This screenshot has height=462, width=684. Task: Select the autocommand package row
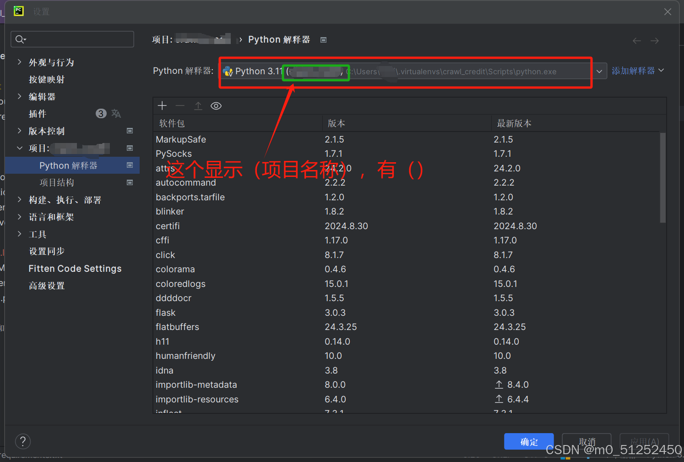[407, 182]
